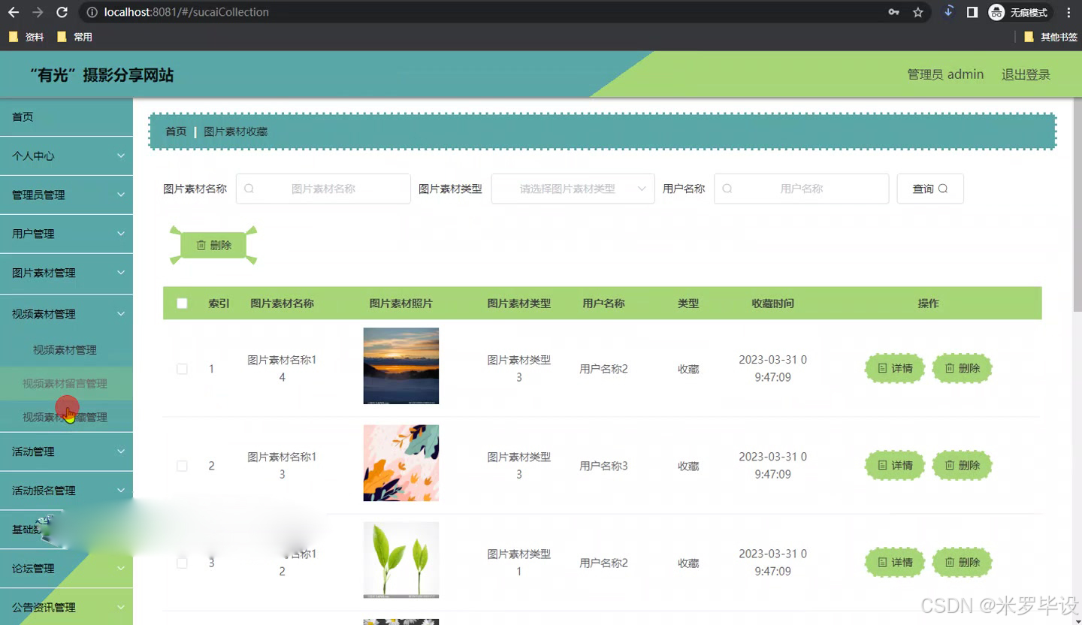Open the colorful leaves illustration thumbnail

[x=401, y=463]
